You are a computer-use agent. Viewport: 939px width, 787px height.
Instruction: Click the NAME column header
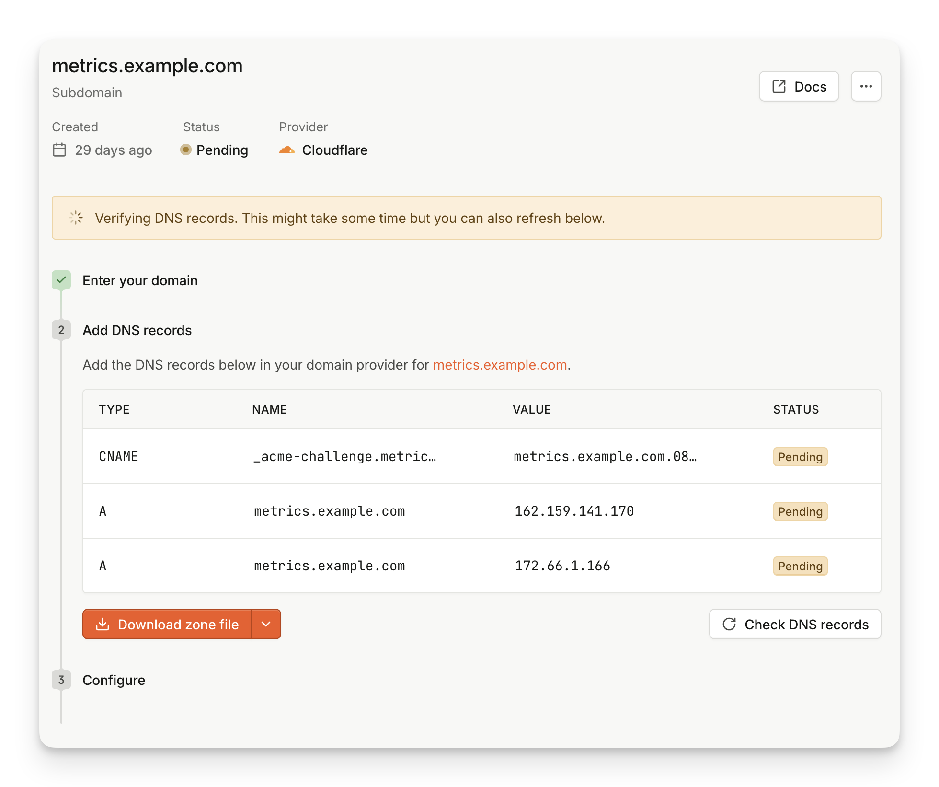click(x=269, y=409)
